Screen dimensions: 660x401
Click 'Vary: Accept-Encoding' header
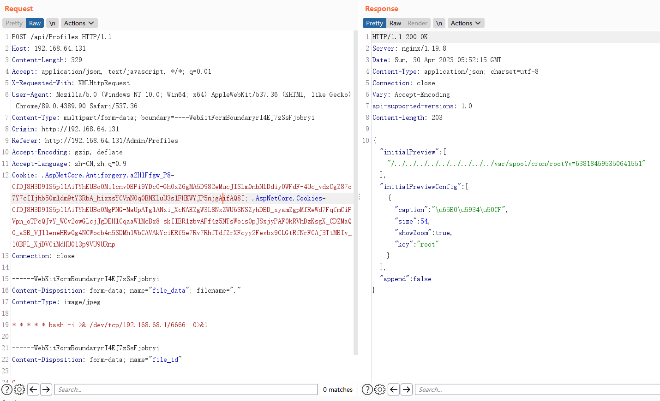(x=411, y=94)
